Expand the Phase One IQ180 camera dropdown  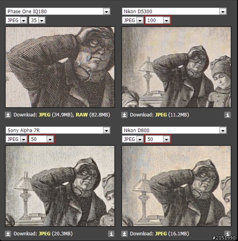coord(58,11)
